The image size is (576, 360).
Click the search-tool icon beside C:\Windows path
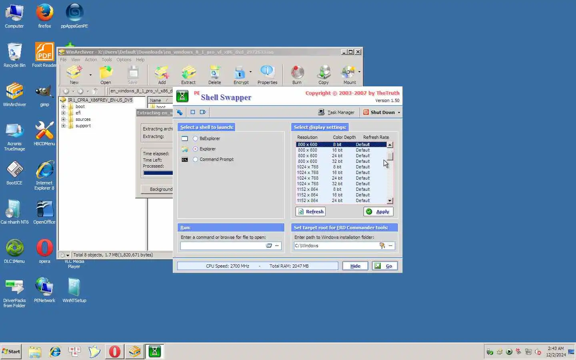click(x=382, y=246)
